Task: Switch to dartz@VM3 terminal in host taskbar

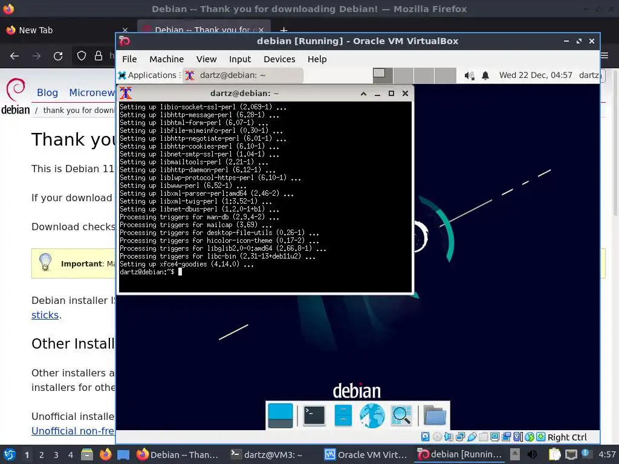Action: pos(267,454)
